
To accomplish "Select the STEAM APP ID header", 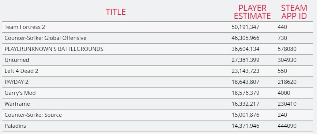I will [x=294, y=12].
